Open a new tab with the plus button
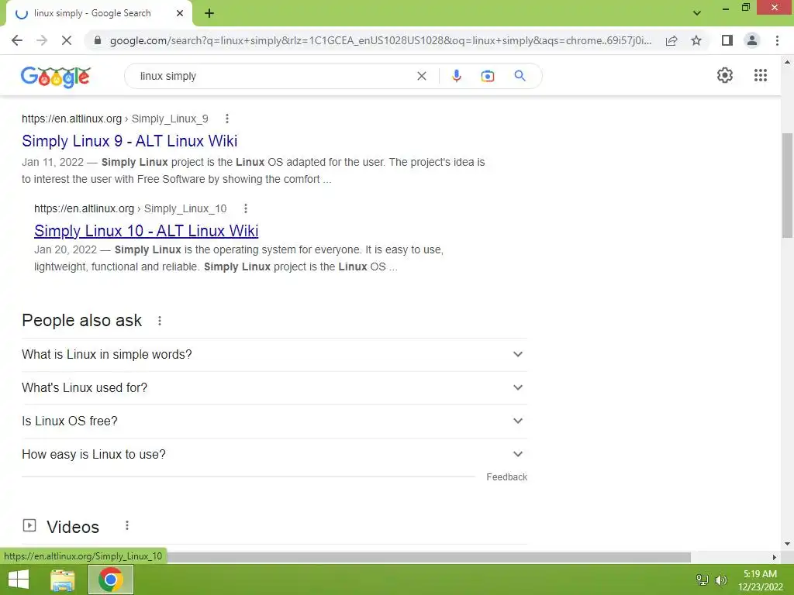This screenshot has height=595, width=794. [x=209, y=13]
